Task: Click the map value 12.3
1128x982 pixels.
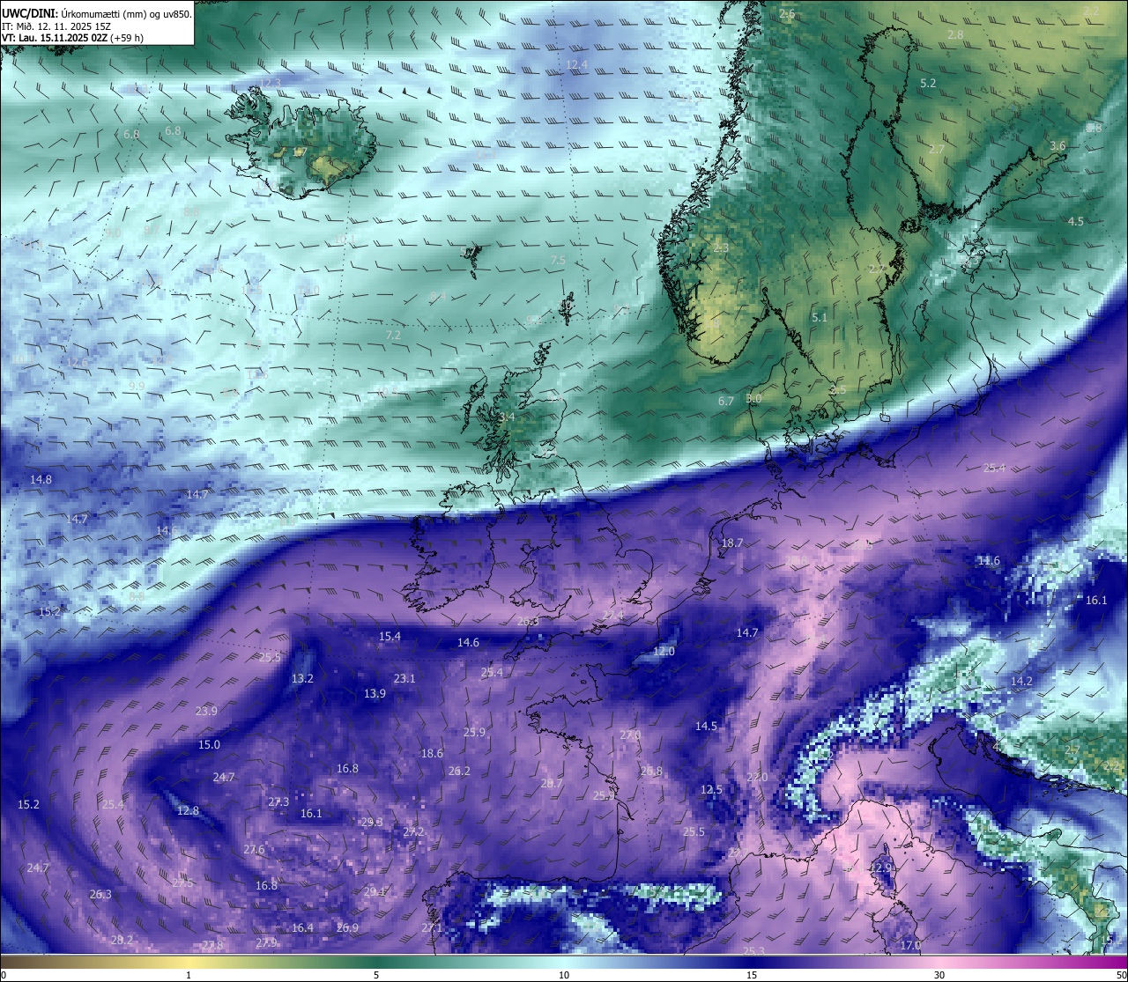Action: pos(271,83)
